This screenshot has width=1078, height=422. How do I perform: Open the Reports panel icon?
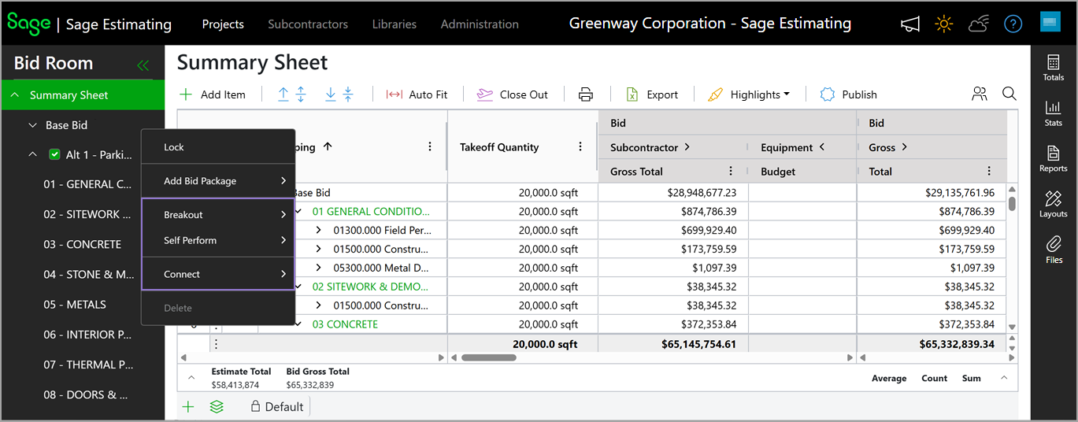click(1054, 154)
